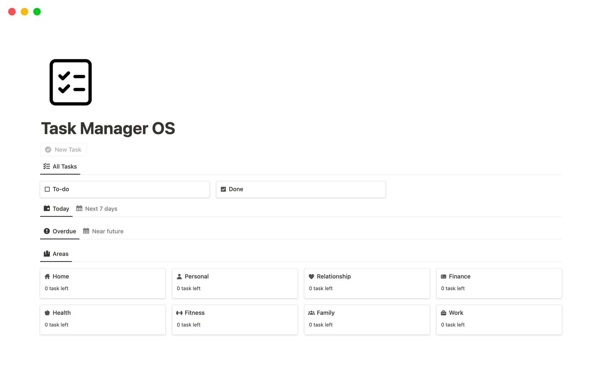Click the Overdue warning icon
602x376 pixels.
(46, 231)
